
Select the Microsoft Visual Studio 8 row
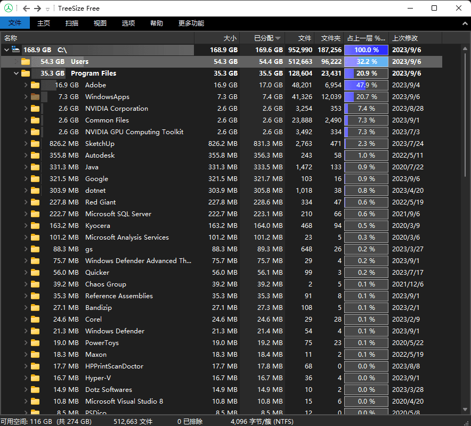222,401
